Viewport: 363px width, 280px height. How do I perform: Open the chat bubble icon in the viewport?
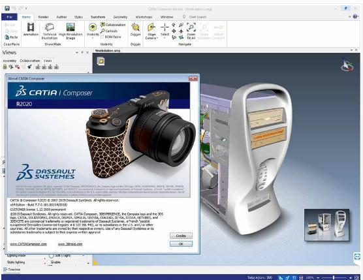[358, 257]
